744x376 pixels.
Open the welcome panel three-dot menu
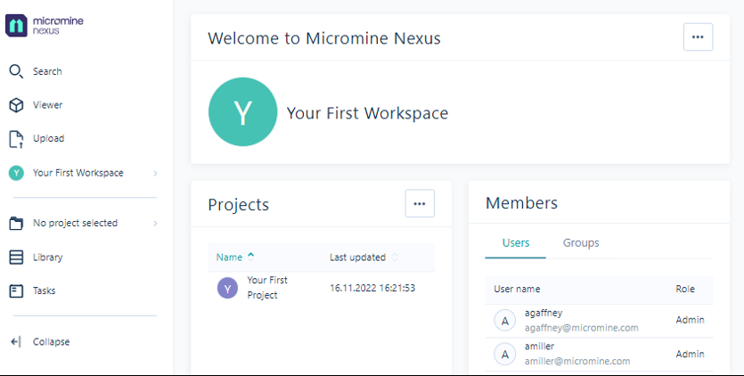[698, 37]
